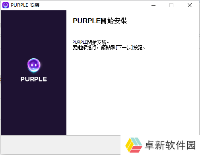Viewport: 200px width, 155px height.
Task: Click the white PURPLE wordmark under the logo
Action: [x=34, y=79]
